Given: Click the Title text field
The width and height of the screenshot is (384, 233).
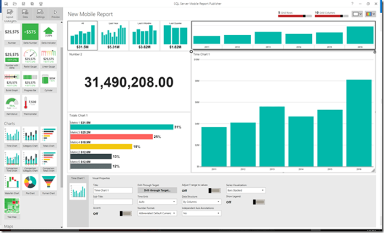Looking at the screenshot, I should coord(112,191).
